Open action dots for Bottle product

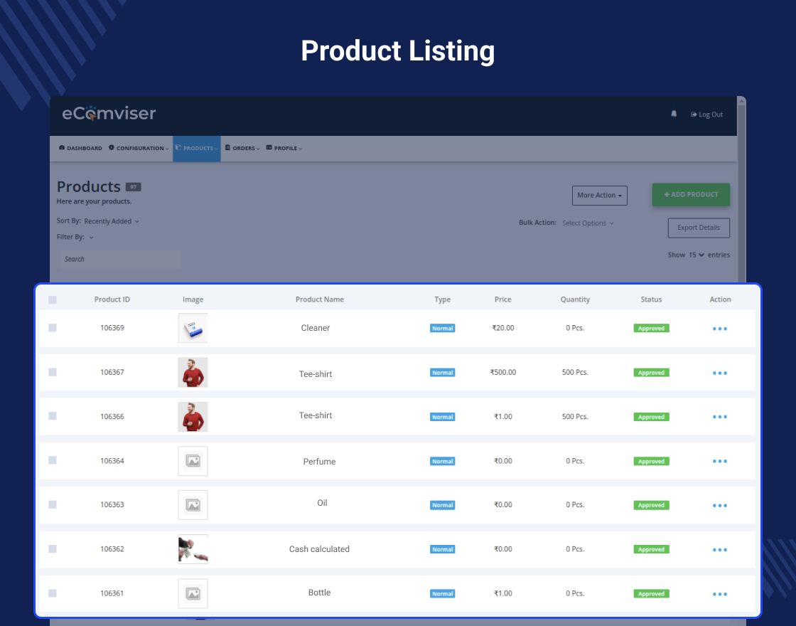(x=719, y=594)
